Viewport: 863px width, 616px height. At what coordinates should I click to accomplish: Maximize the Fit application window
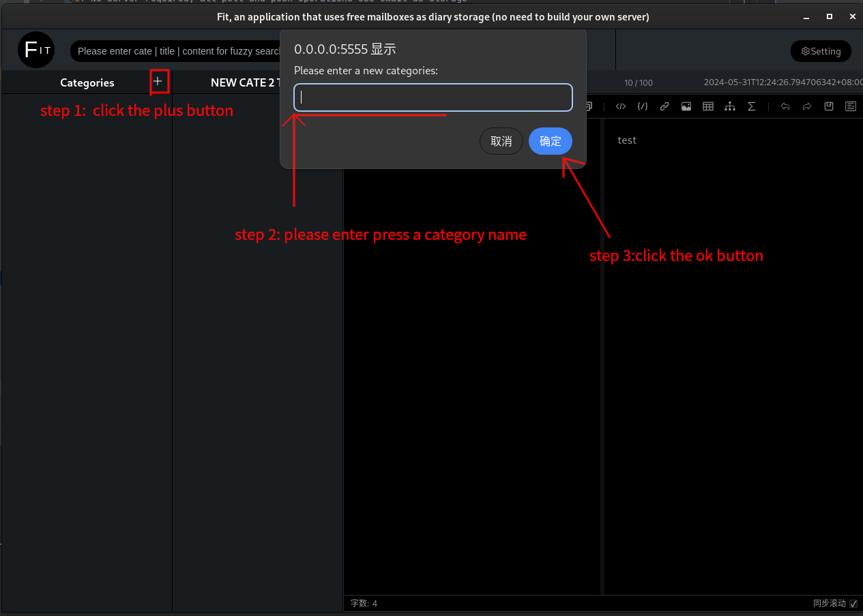(830, 16)
